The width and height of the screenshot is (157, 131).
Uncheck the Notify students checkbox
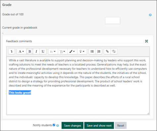pyautogui.click(x=54, y=125)
